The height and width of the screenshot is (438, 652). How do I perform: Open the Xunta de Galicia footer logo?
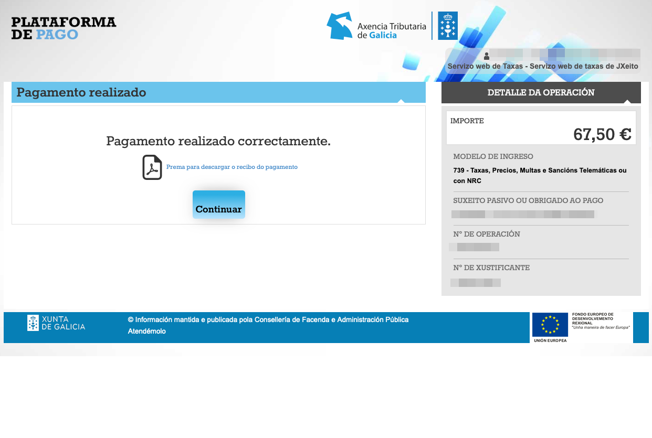point(56,323)
